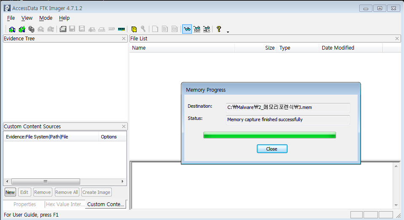Click the Destination path field
The width and height of the screenshot is (404, 220).
click(x=288, y=107)
